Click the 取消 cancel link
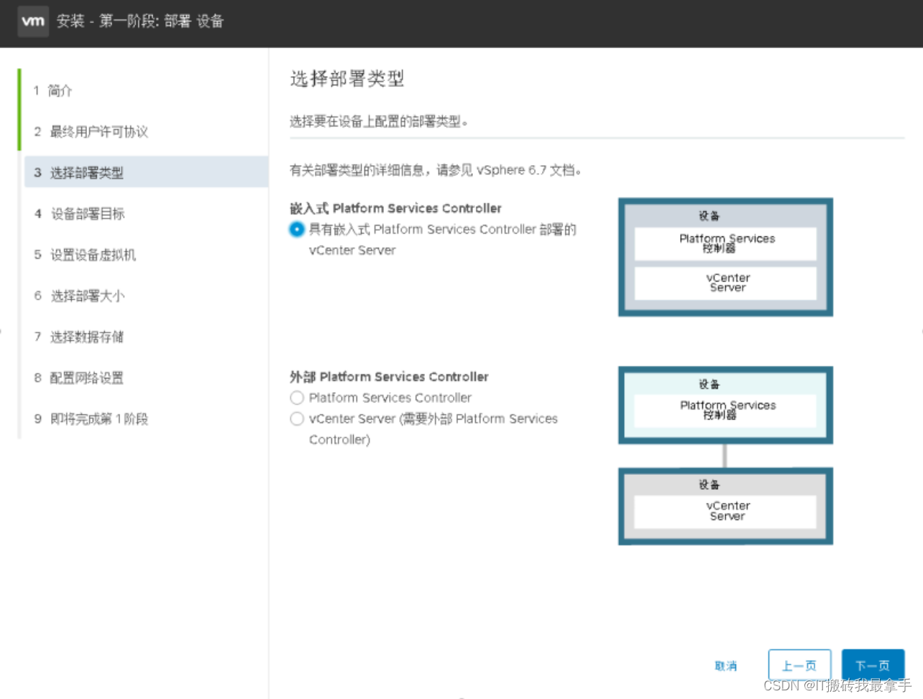 [x=726, y=666]
